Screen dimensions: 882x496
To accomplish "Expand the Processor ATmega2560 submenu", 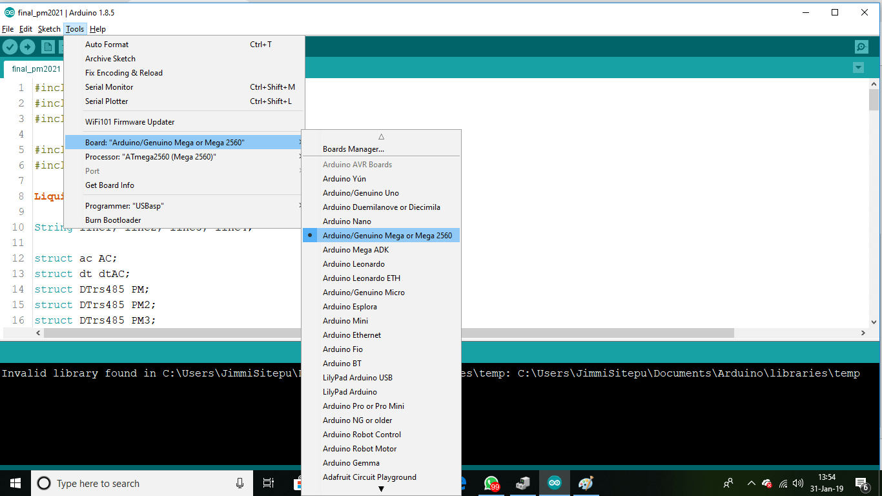I will [x=185, y=157].
